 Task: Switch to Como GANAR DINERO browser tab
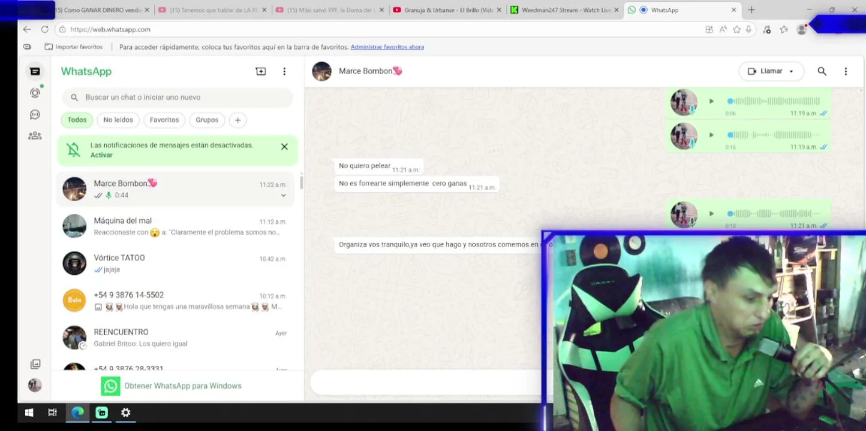click(x=98, y=10)
